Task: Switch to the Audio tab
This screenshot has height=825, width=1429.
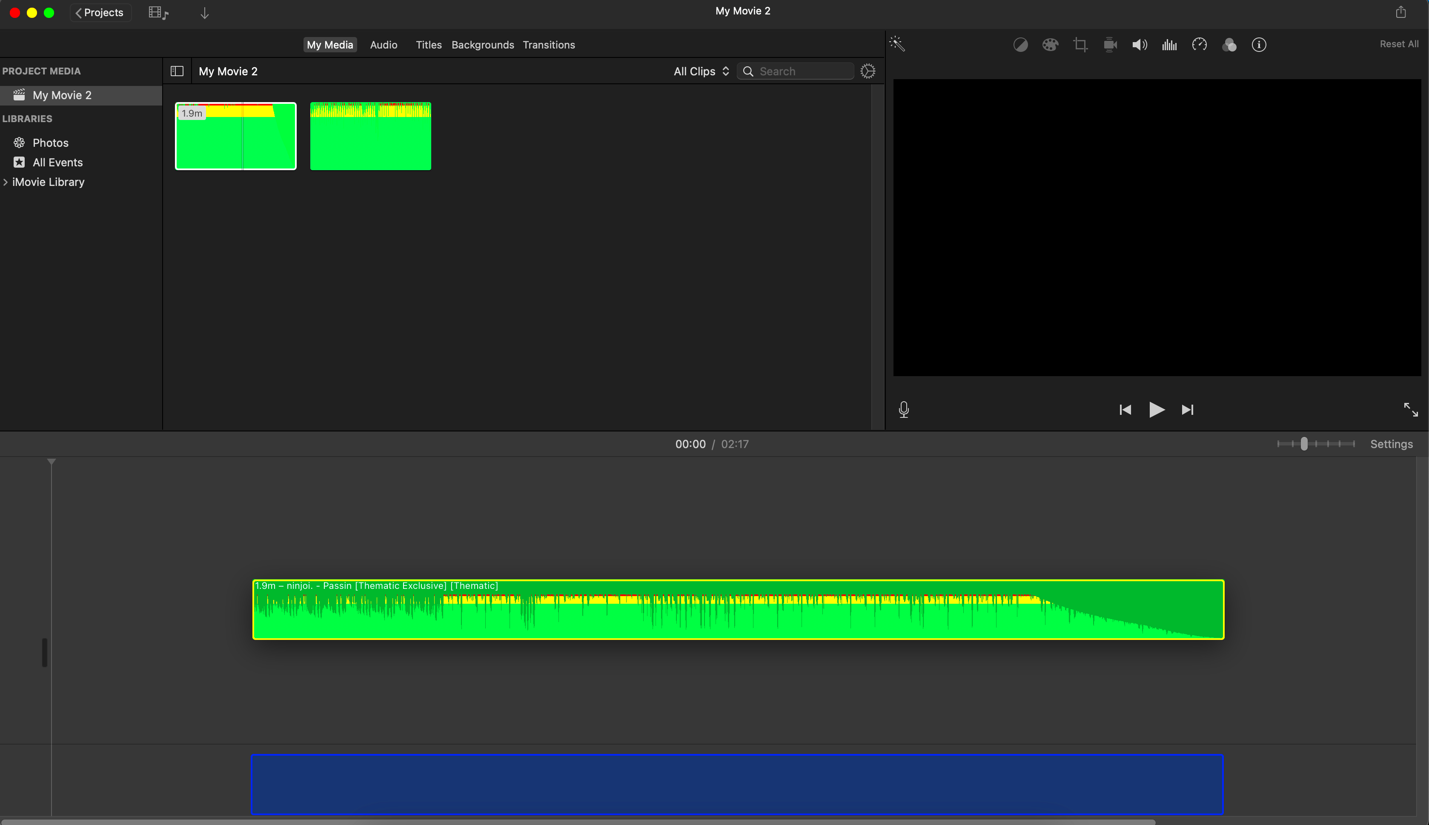Action: pos(384,44)
